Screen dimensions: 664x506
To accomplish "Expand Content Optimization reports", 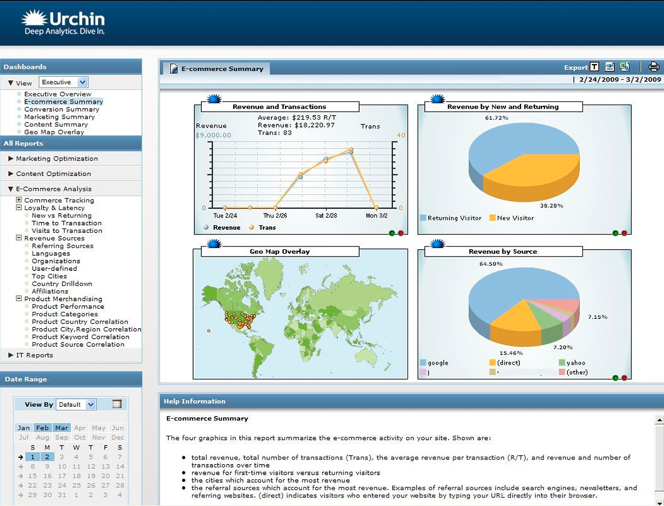I will click(11, 173).
